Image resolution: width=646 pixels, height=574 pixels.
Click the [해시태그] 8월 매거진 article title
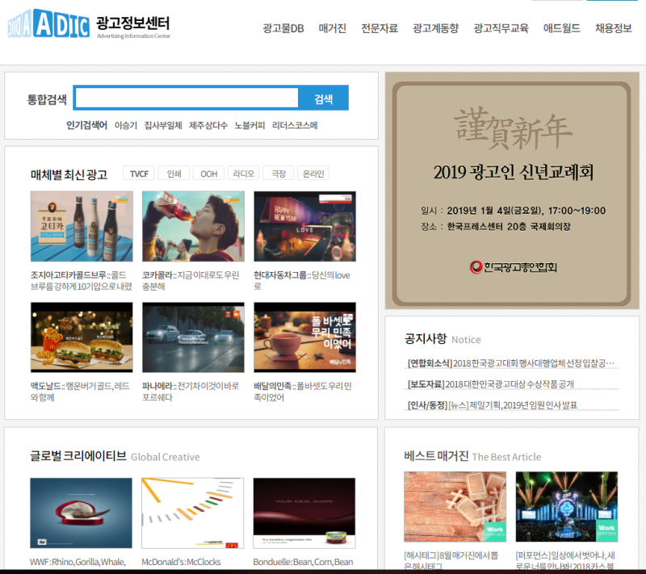pos(451,560)
